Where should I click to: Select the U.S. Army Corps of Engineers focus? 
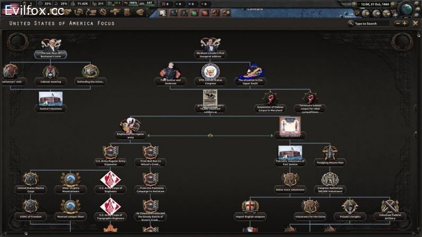[x=110, y=180]
